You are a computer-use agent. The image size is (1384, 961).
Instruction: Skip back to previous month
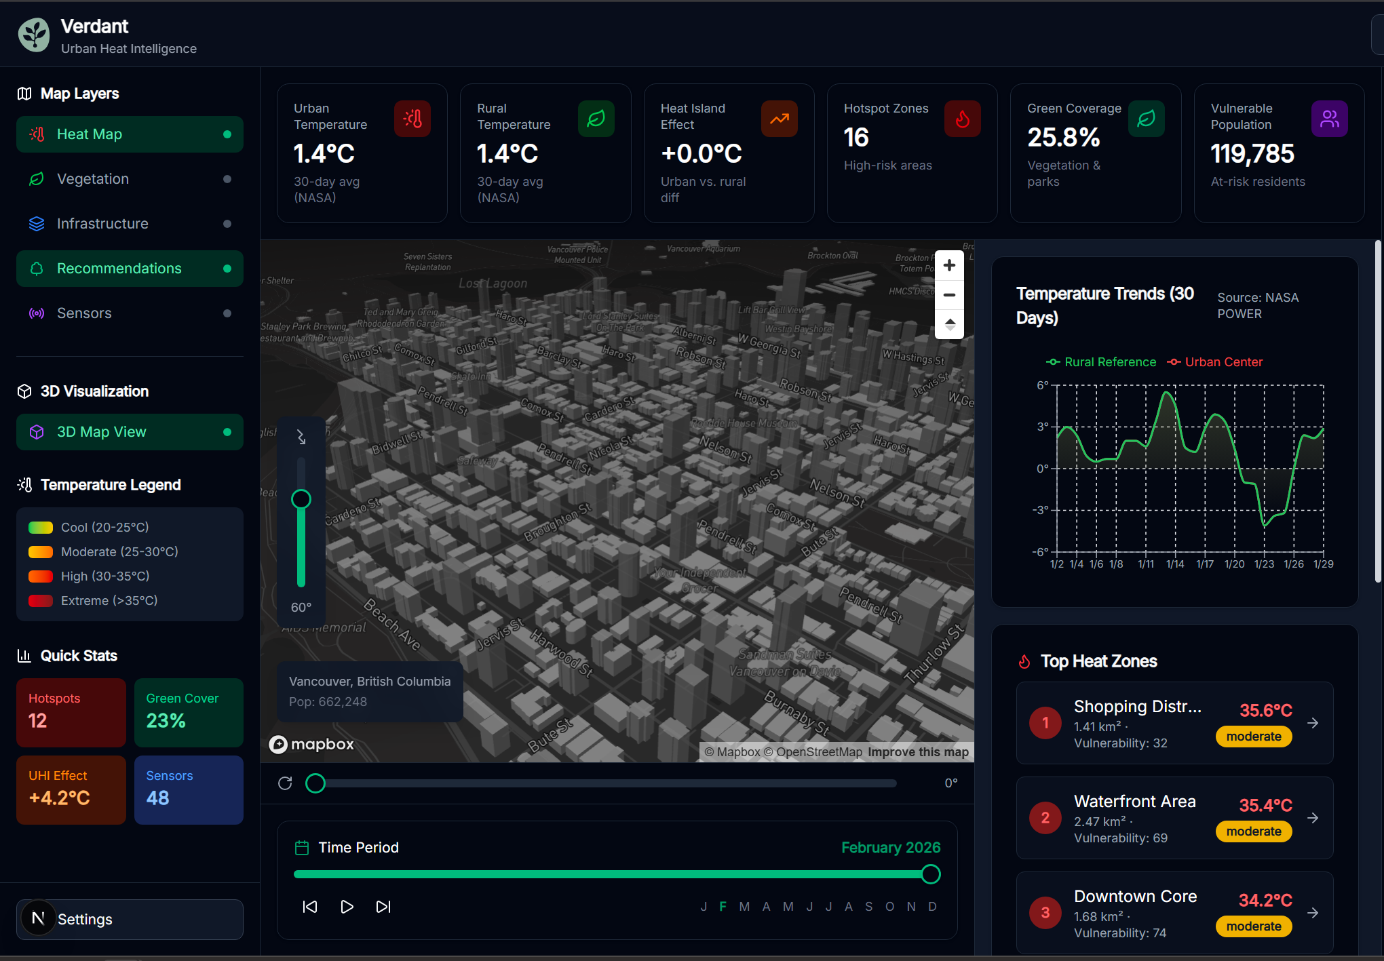tap(310, 907)
